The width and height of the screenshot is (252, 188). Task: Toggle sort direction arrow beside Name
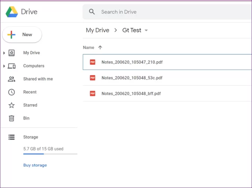[100, 47]
